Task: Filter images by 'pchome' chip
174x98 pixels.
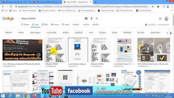Action: [102, 33]
